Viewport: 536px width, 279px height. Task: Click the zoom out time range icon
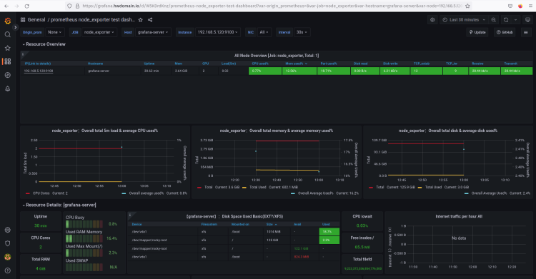[494, 20]
